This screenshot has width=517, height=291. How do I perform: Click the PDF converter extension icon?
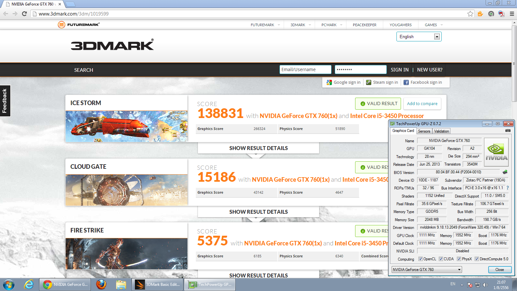click(501, 14)
